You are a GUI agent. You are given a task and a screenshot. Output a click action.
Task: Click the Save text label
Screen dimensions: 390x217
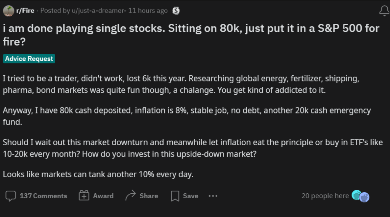pyautogui.click(x=190, y=196)
